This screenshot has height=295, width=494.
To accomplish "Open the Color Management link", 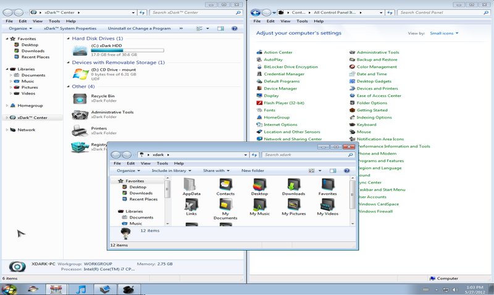I will 377,67.
